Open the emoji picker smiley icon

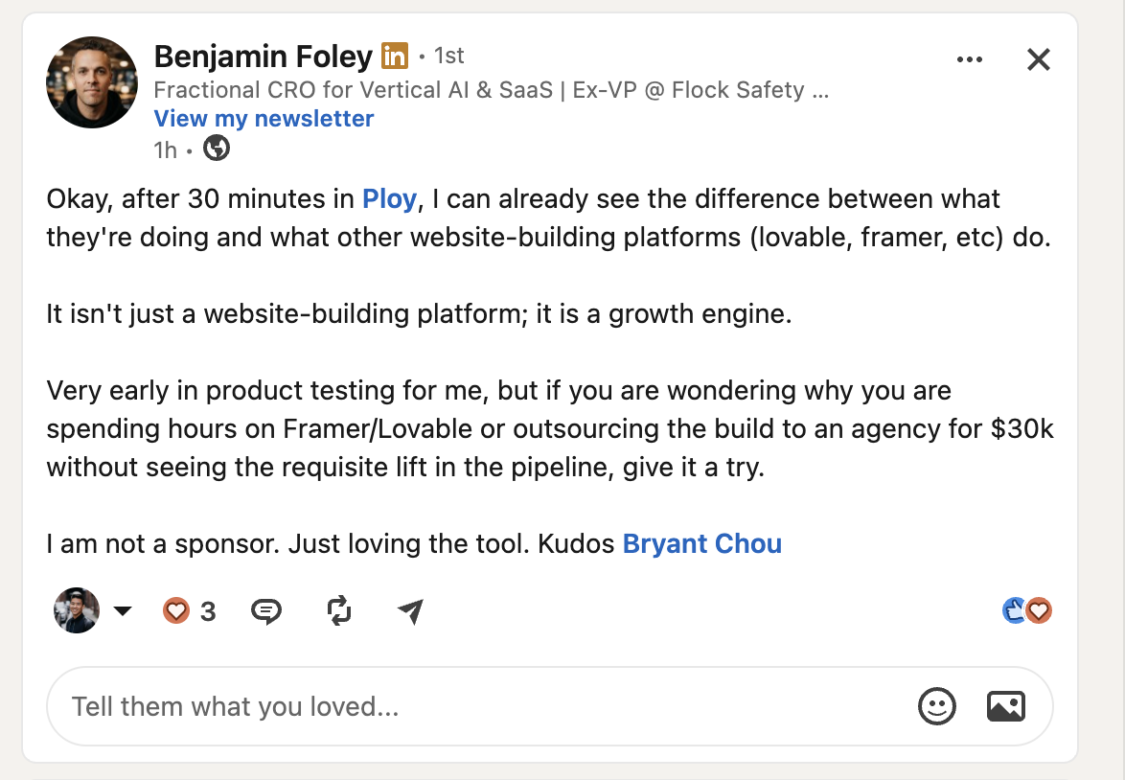coord(936,706)
